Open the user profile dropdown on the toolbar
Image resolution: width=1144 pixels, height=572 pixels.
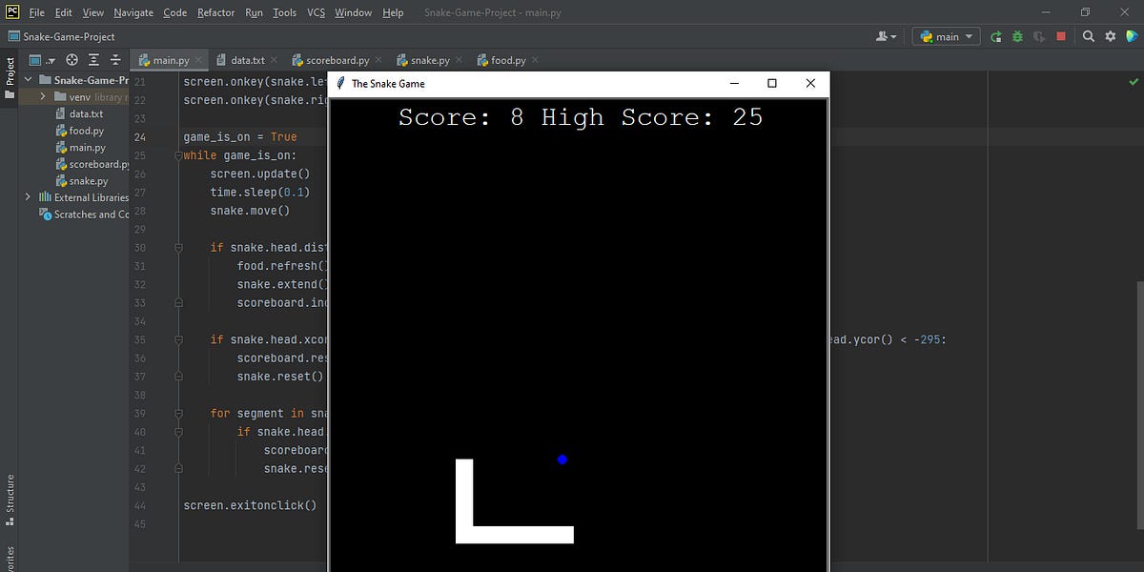click(x=886, y=36)
